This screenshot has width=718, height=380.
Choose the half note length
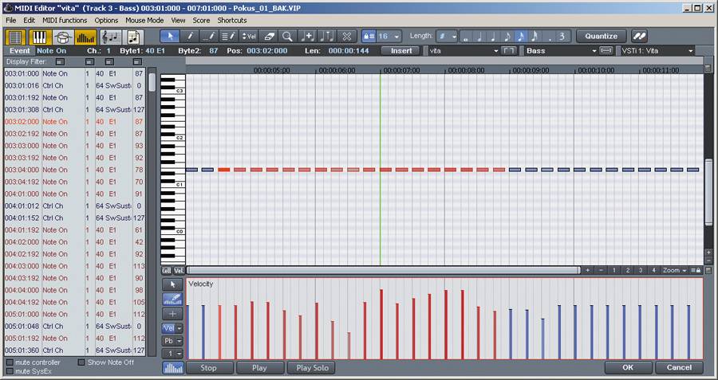point(480,37)
